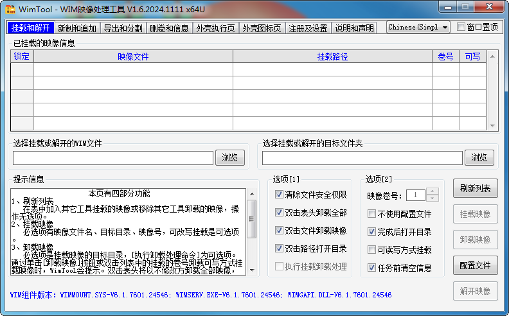This screenshot has height=316, width=509.
Task: Click the WIM组件版本 status text
Action: point(201,295)
